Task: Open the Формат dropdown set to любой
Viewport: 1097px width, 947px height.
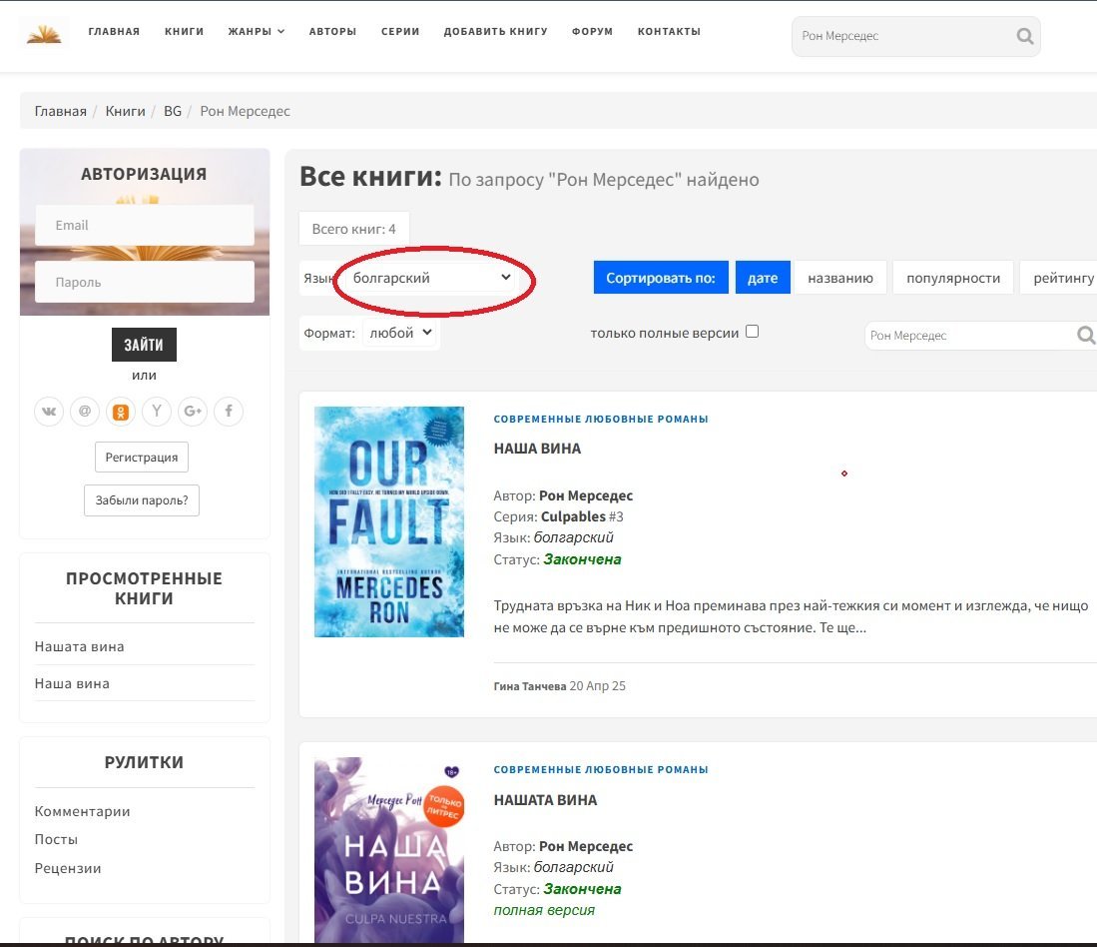Action: [x=400, y=333]
